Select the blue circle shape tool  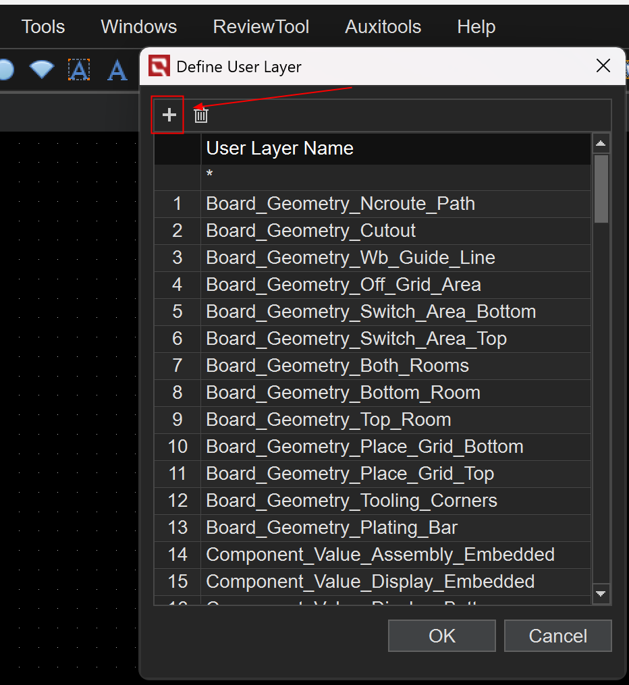(6, 70)
